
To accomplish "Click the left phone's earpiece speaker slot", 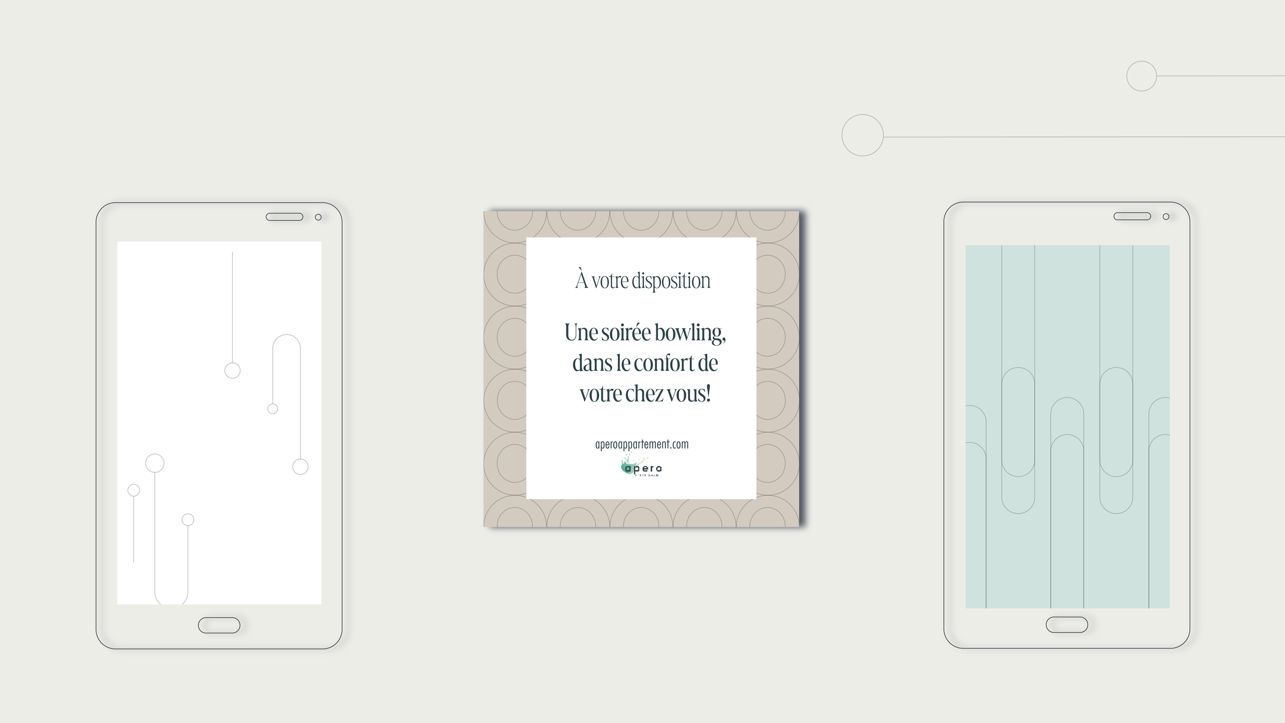I will coord(284,217).
